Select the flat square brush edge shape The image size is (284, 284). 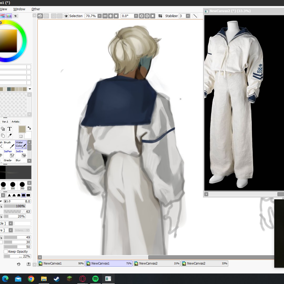point(24,195)
